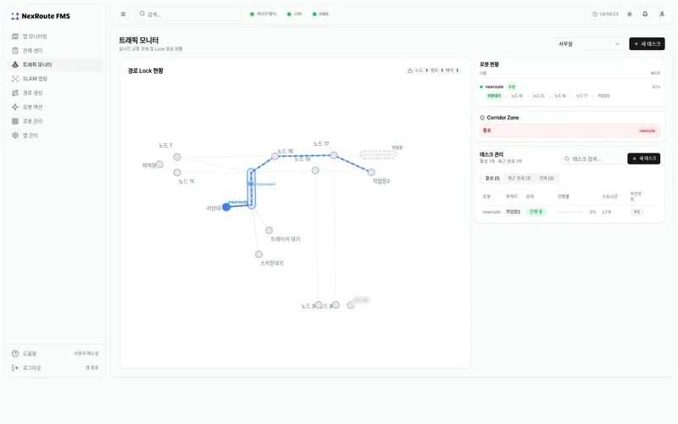Open the 사용자 매뉴얼 link
This screenshot has width=678, height=424.
(86, 354)
